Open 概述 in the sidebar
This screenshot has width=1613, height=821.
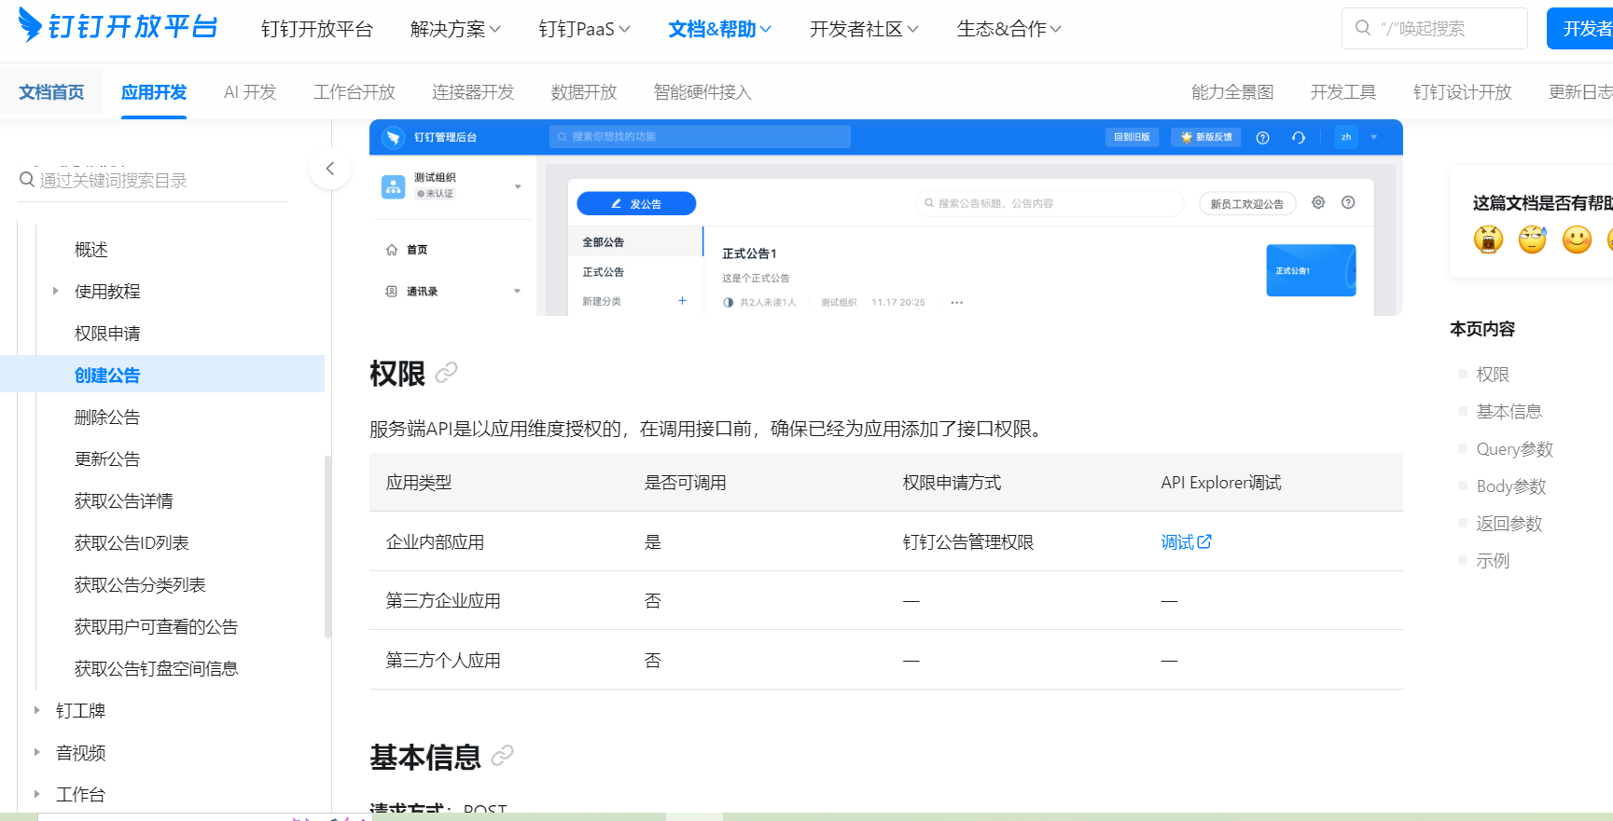point(91,249)
